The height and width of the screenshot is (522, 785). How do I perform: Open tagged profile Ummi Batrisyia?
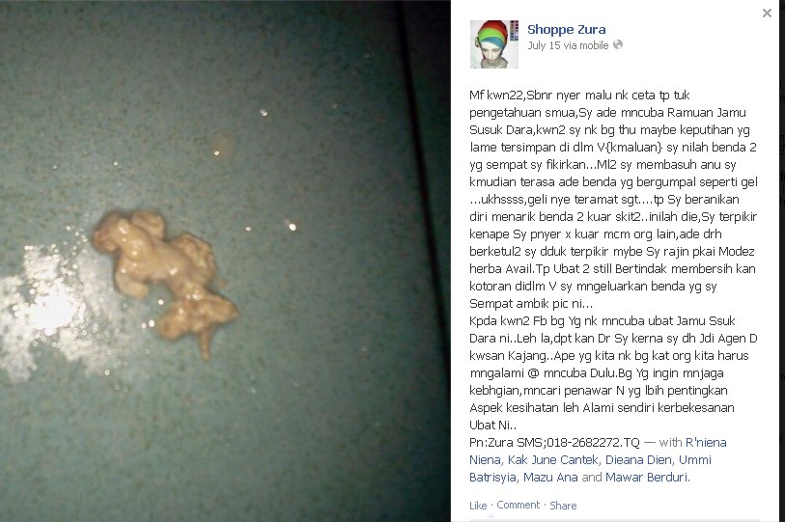590,468
